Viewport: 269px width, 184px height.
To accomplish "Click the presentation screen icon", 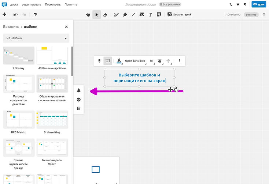I will 238,4.
